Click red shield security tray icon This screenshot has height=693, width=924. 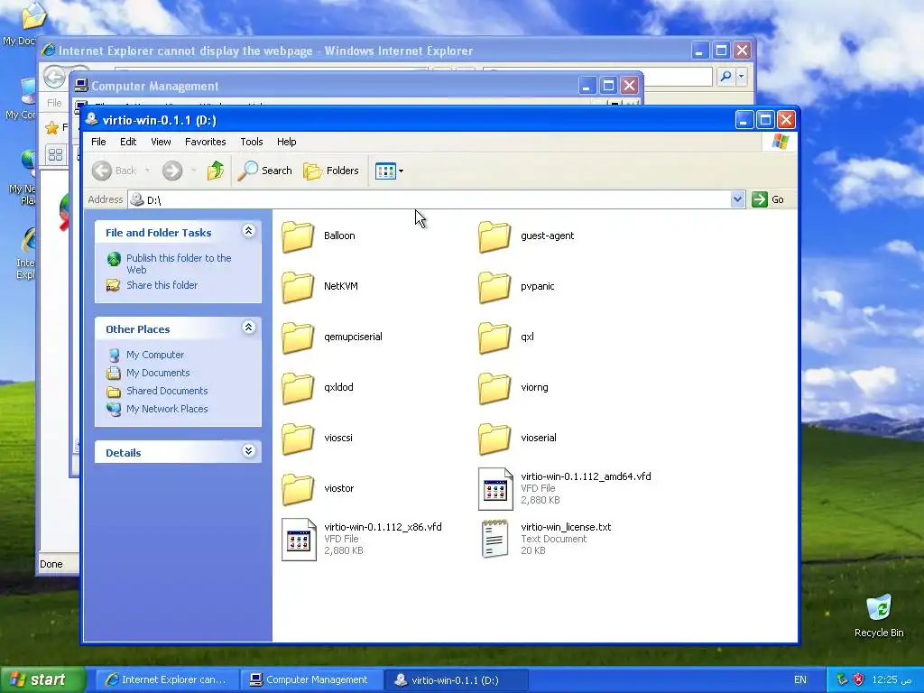coord(859,680)
